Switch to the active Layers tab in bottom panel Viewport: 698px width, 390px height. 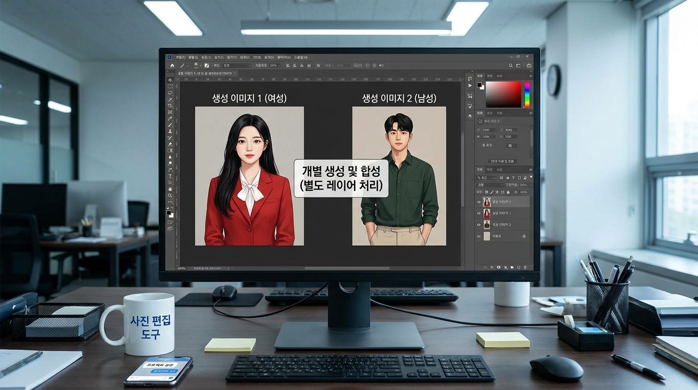pos(480,169)
